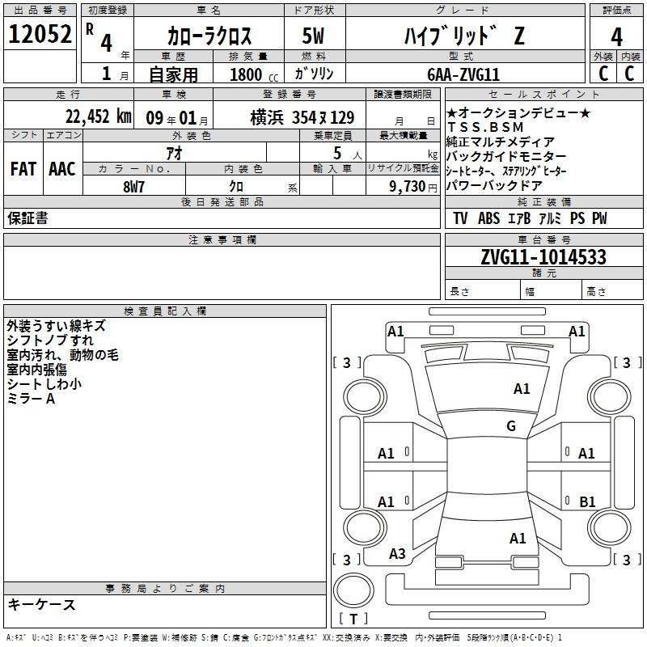Select the 保証書 entry under 後日発送部品
The width and height of the screenshot is (647, 647).
27,218
